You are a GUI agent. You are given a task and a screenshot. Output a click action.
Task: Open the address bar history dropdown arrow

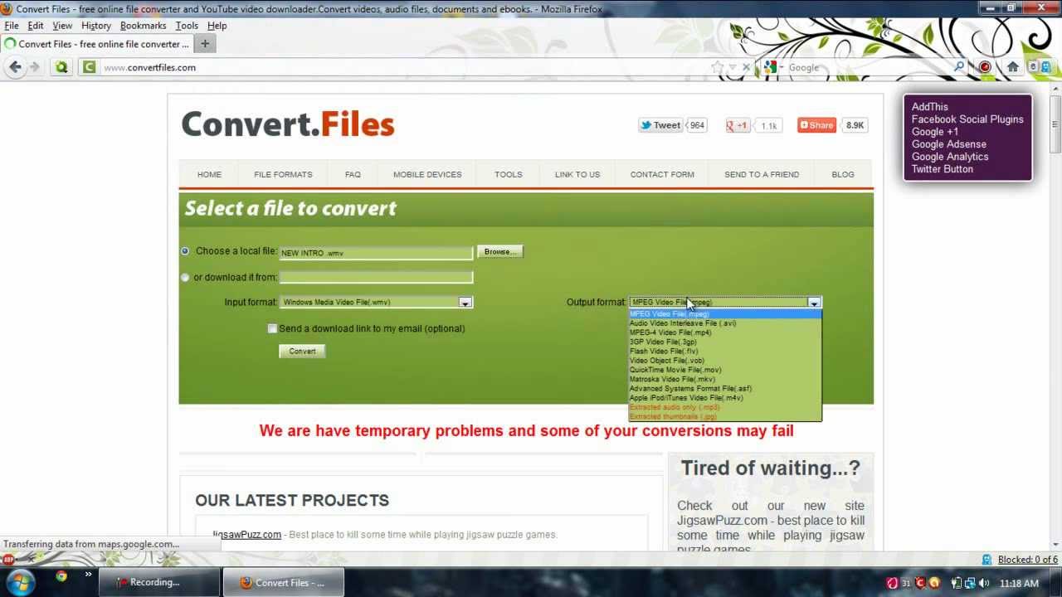pos(732,67)
